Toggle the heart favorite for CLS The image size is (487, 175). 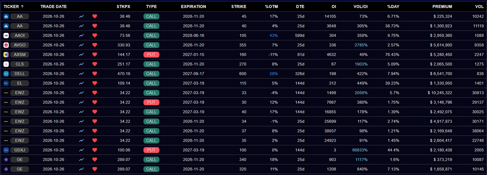pos(95,64)
